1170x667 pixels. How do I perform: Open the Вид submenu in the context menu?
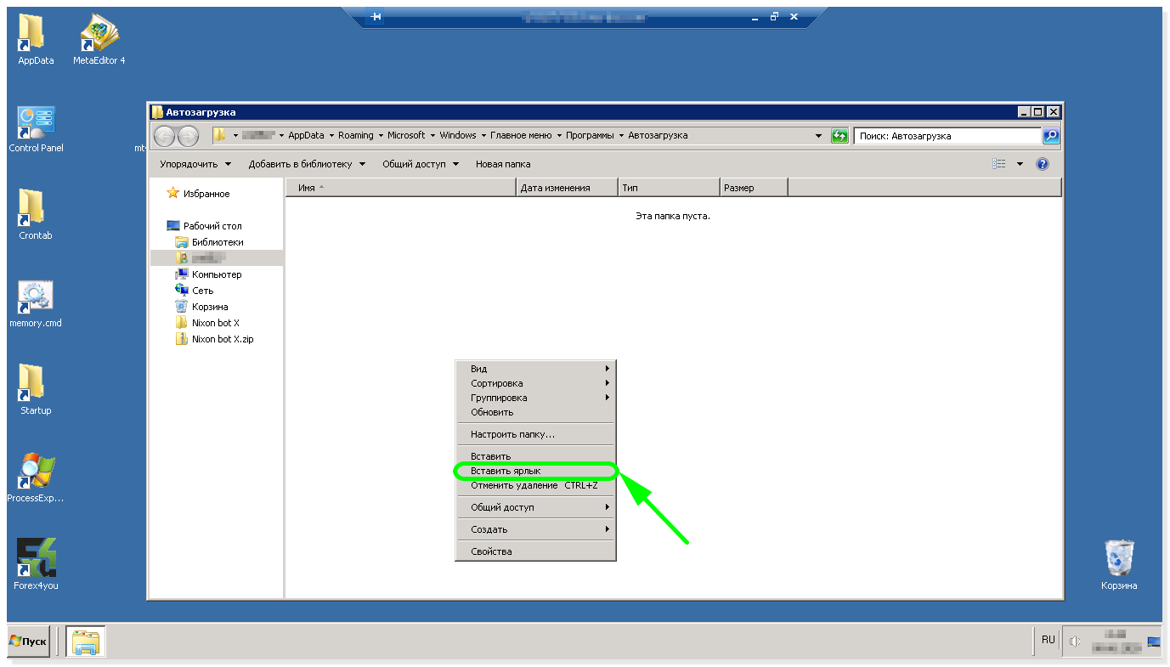point(535,369)
